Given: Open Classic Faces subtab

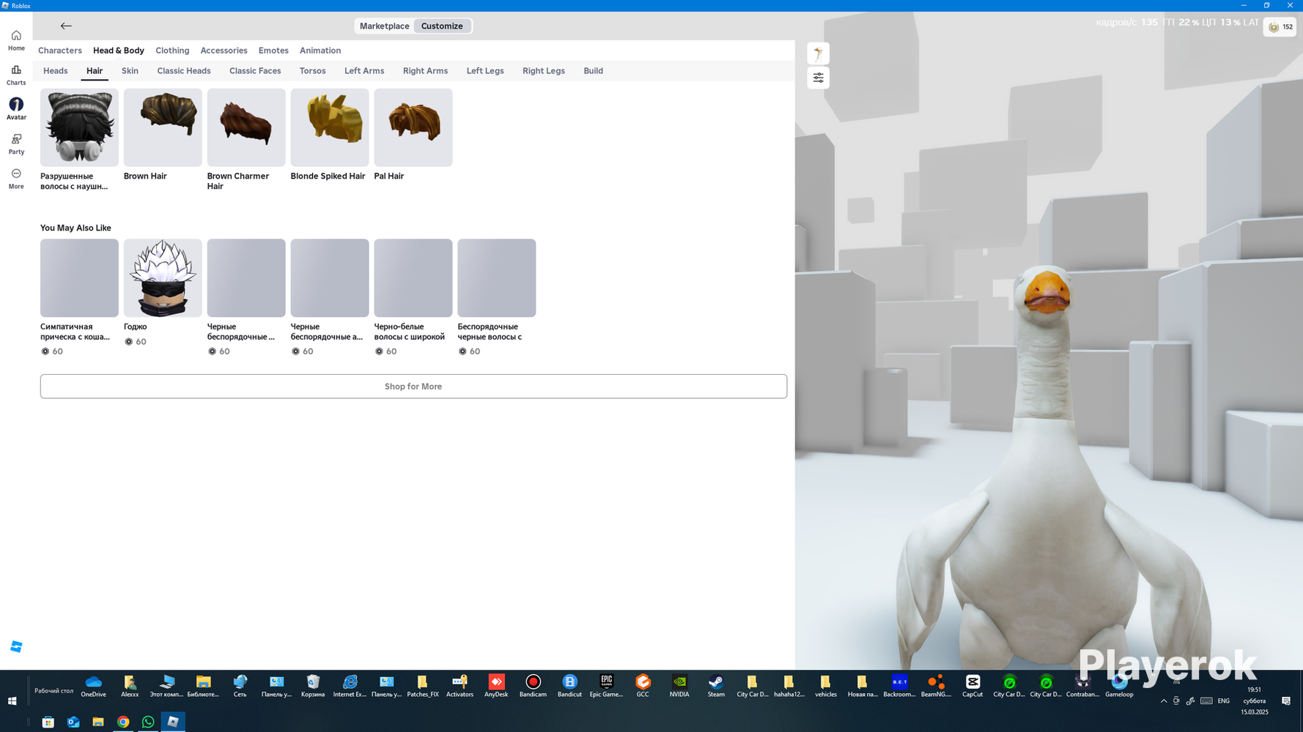Looking at the screenshot, I should [x=255, y=71].
